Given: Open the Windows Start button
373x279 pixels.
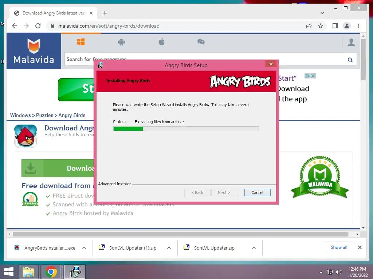Looking at the screenshot, I should click(x=9, y=272).
